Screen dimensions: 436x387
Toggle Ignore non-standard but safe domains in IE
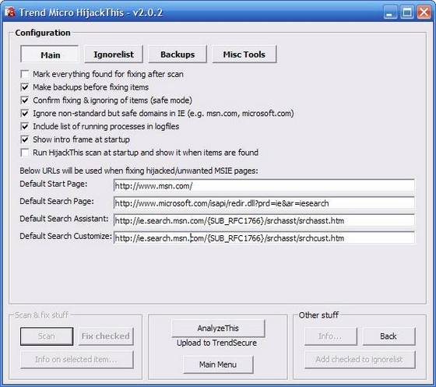pyautogui.click(x=25, y=114)
